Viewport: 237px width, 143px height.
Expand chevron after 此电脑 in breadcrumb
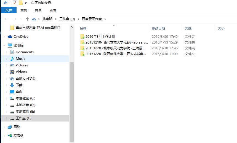[56, 19]
